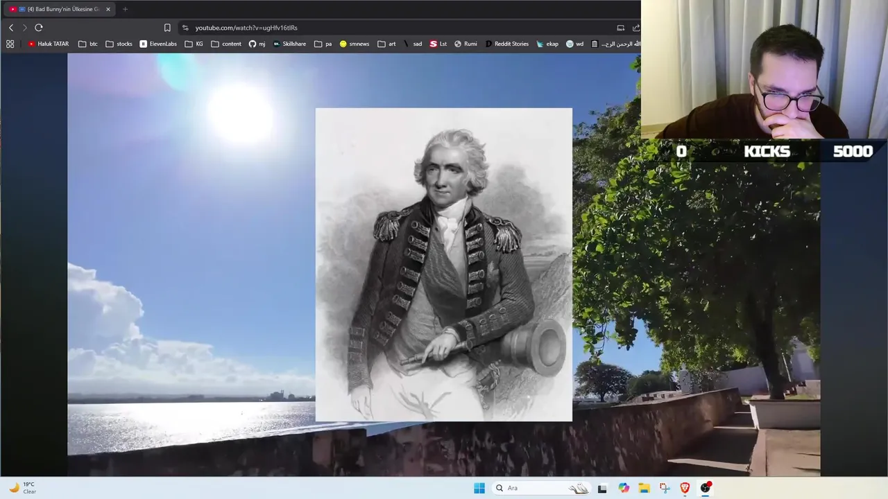This screenshot has height=499, width=888.
Task: Open the Skillshare bookmark
Action: tap(289, 44)
